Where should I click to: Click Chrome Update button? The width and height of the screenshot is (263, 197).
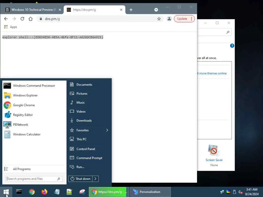click(x=182, y=19)
